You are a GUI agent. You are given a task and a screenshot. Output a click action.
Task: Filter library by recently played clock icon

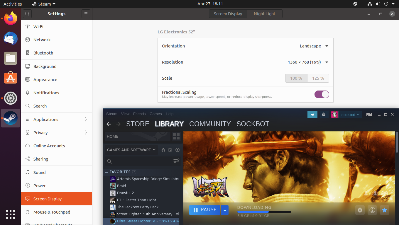[x=170, y=150]
